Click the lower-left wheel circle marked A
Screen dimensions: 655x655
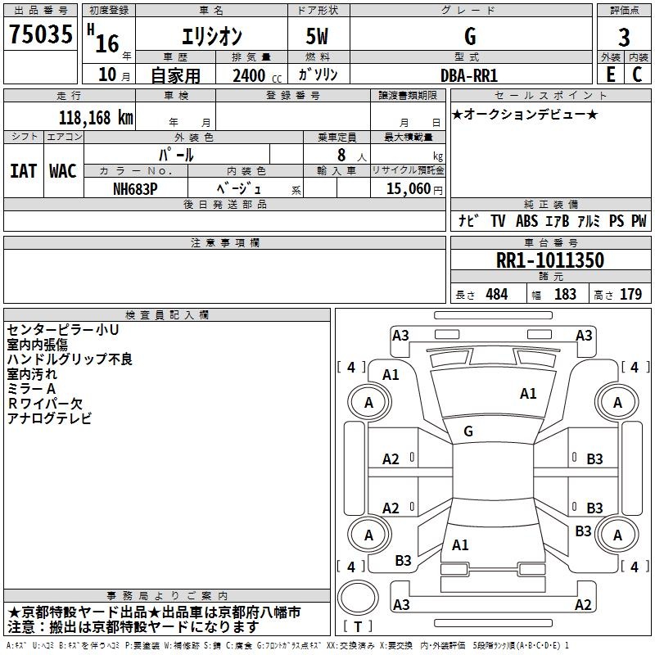click(x=368, y=535)
